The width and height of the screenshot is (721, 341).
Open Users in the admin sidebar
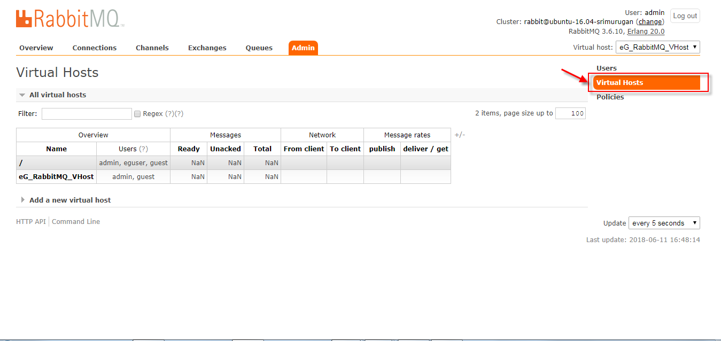[x=607, y=68]
